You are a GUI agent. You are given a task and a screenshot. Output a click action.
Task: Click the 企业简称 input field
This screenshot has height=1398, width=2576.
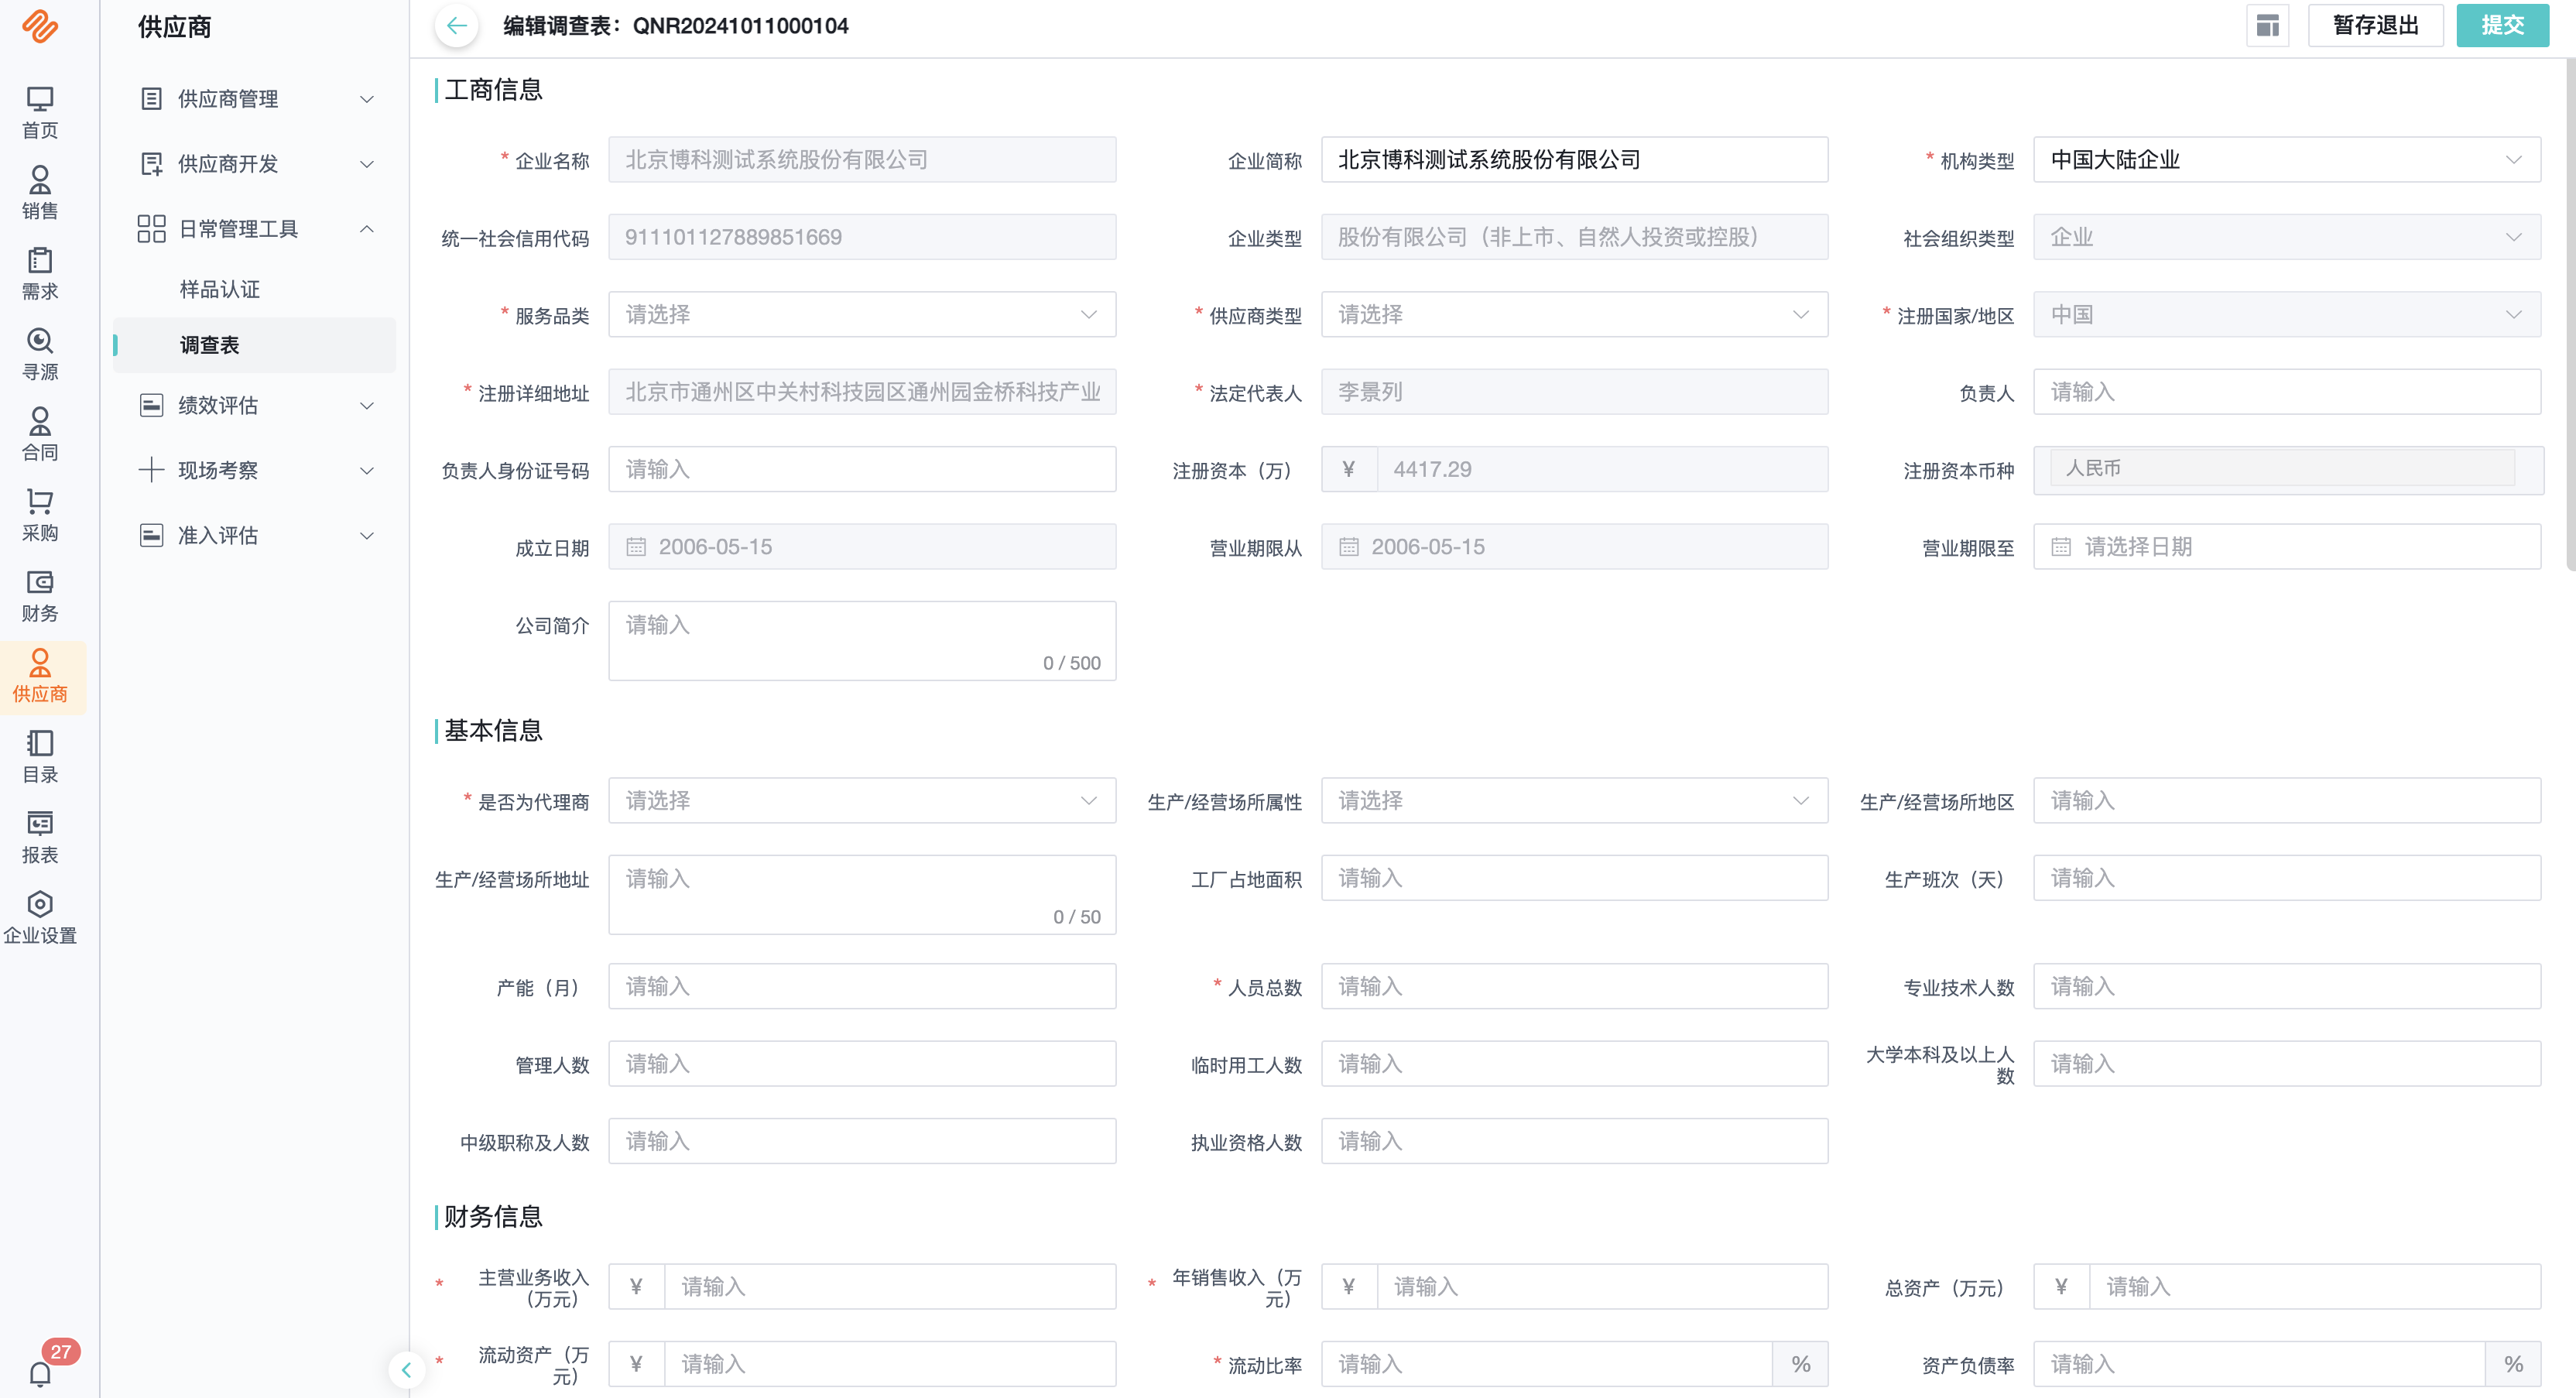tap(1574, 160)
